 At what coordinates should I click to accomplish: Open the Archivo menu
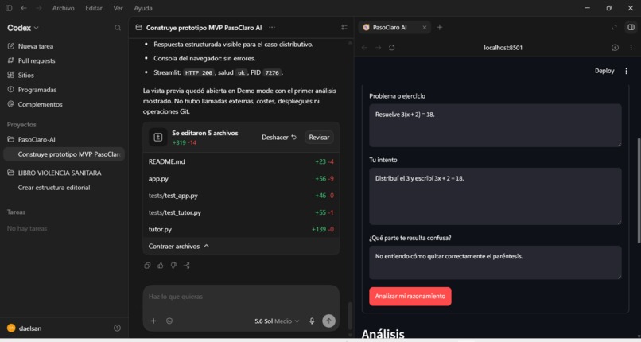[64, 8]
